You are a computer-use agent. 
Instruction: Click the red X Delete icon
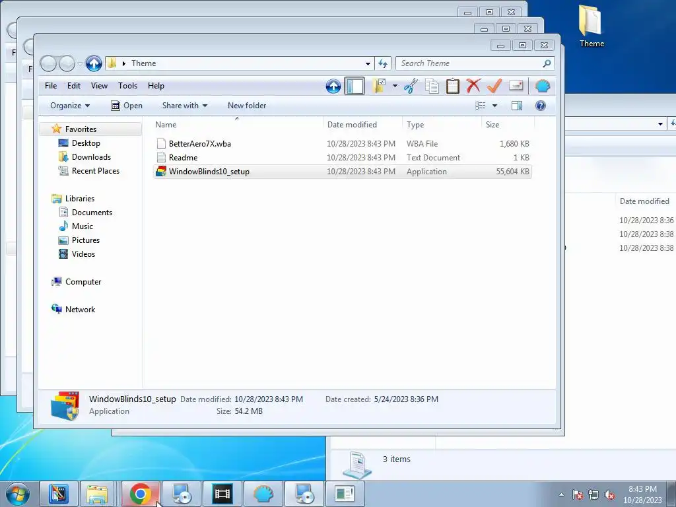tap(473, 86)
